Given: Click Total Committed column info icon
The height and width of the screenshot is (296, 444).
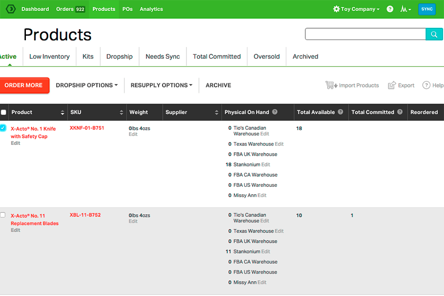Looking at the screenshot, I should coord(400,112).
